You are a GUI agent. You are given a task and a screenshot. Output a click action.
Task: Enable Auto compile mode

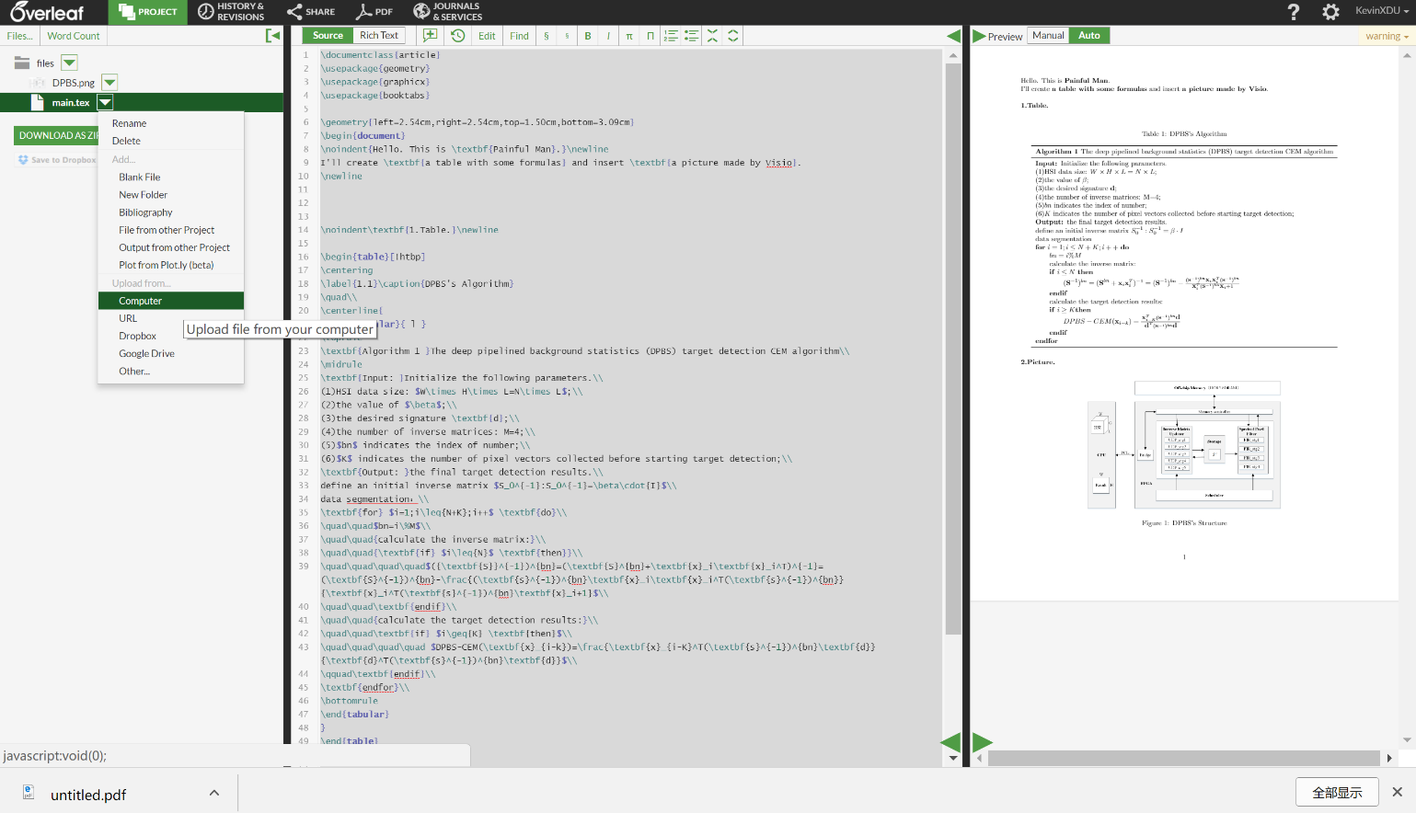click(x=1089, y=36)
